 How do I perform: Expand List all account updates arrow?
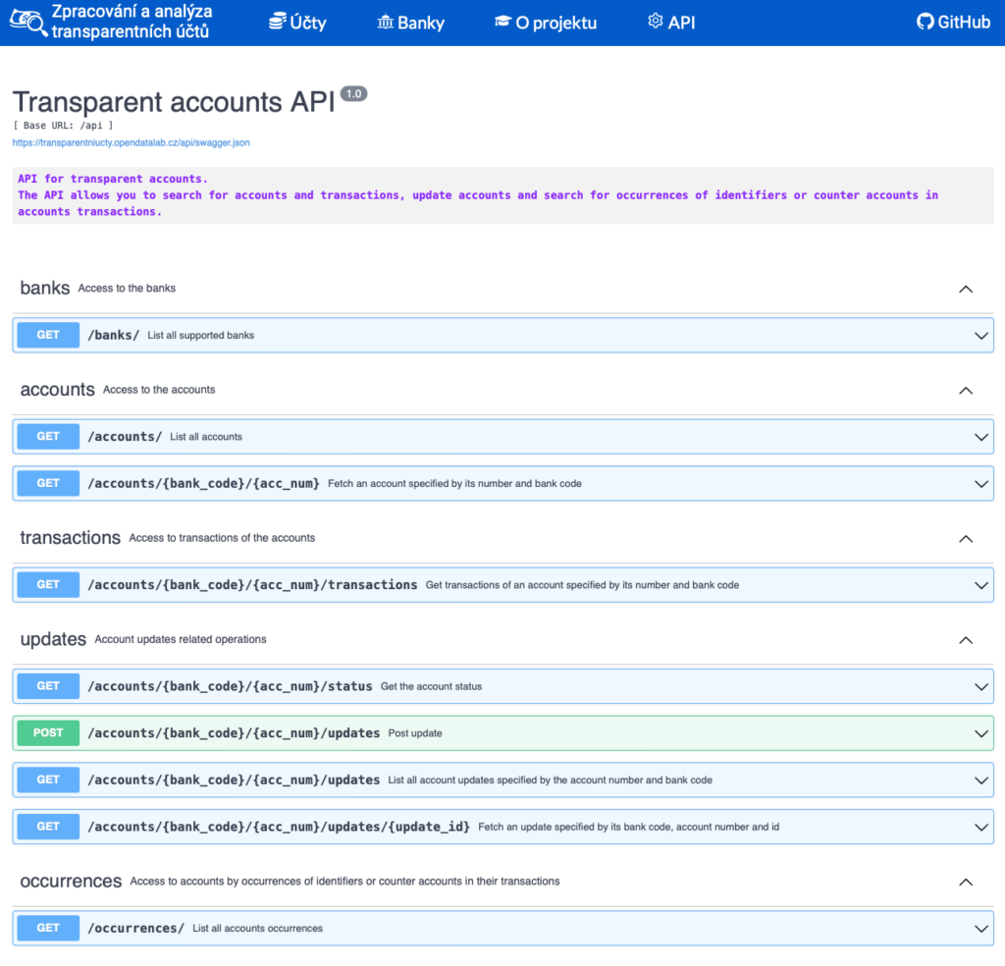980,780
